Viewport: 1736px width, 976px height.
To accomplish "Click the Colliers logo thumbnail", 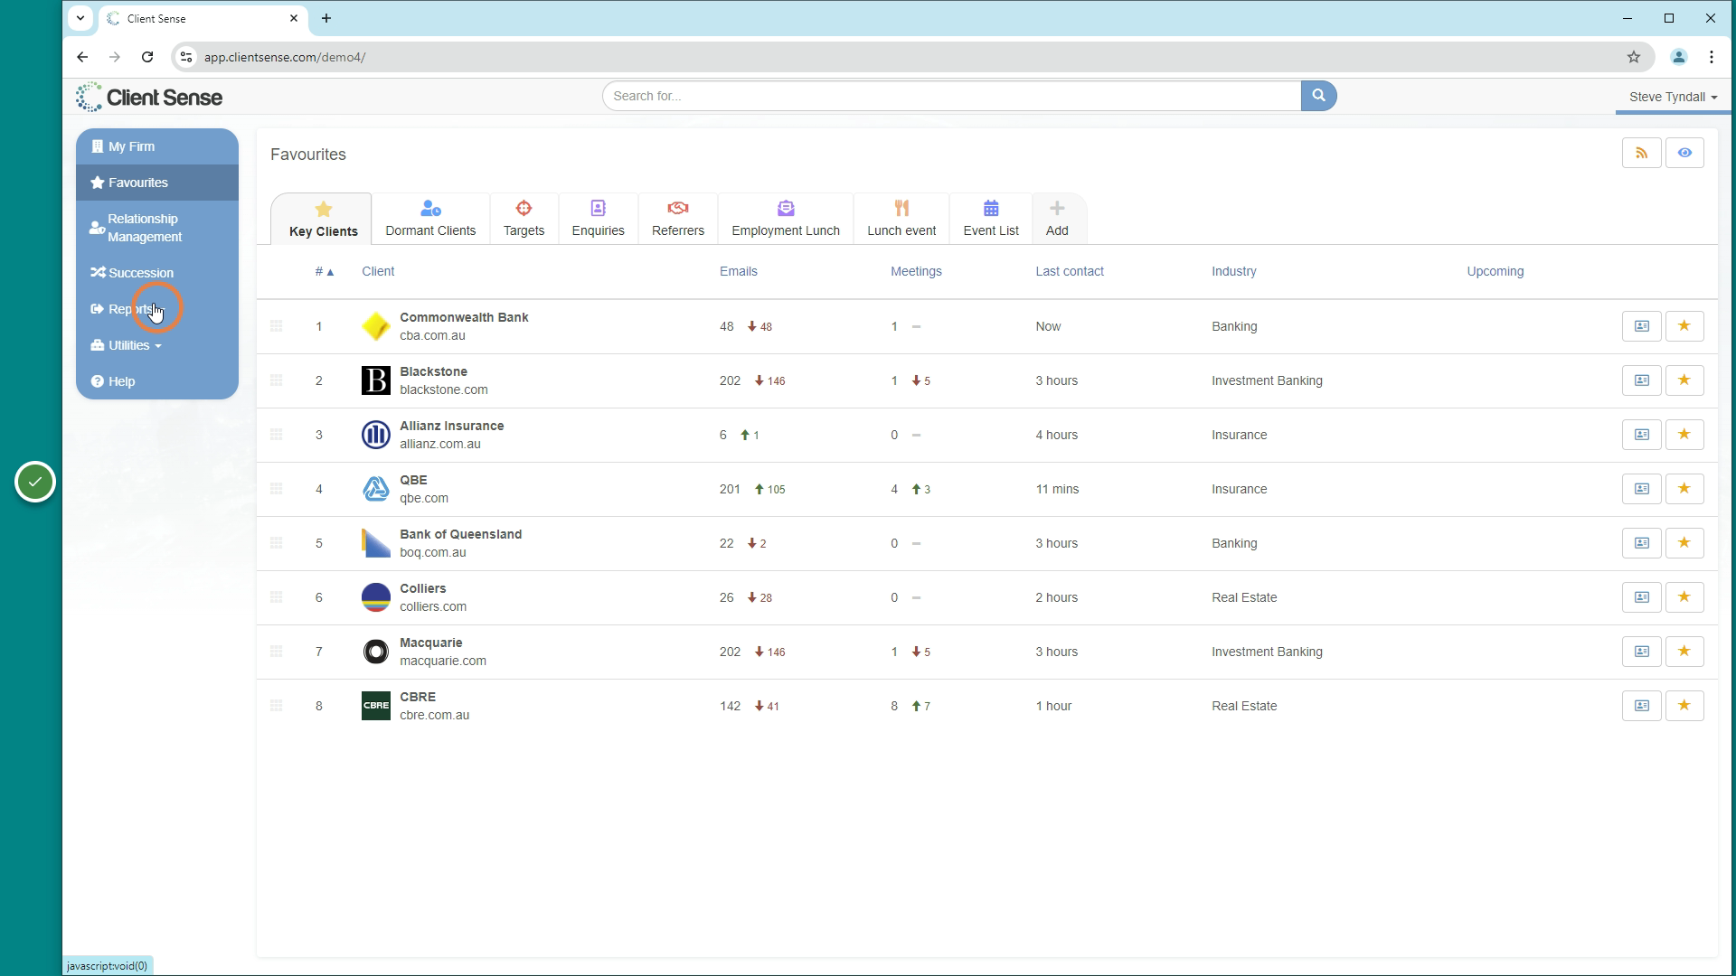I will [375, 597].
